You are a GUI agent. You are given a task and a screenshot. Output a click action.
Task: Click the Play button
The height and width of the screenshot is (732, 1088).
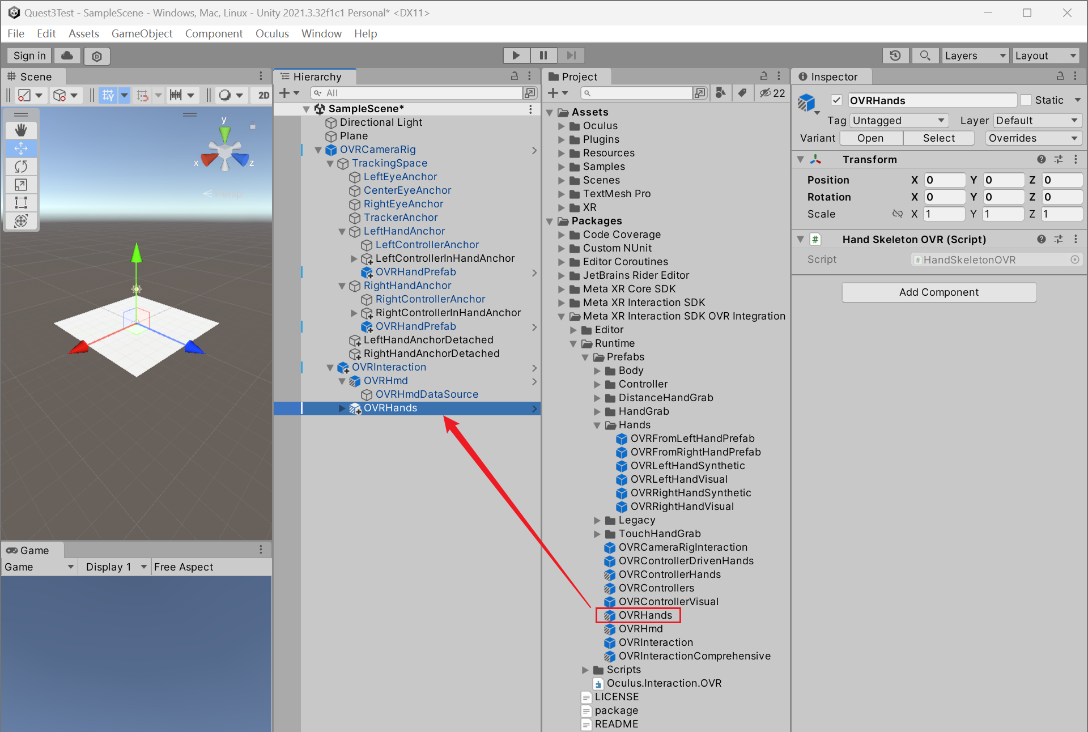516,56
